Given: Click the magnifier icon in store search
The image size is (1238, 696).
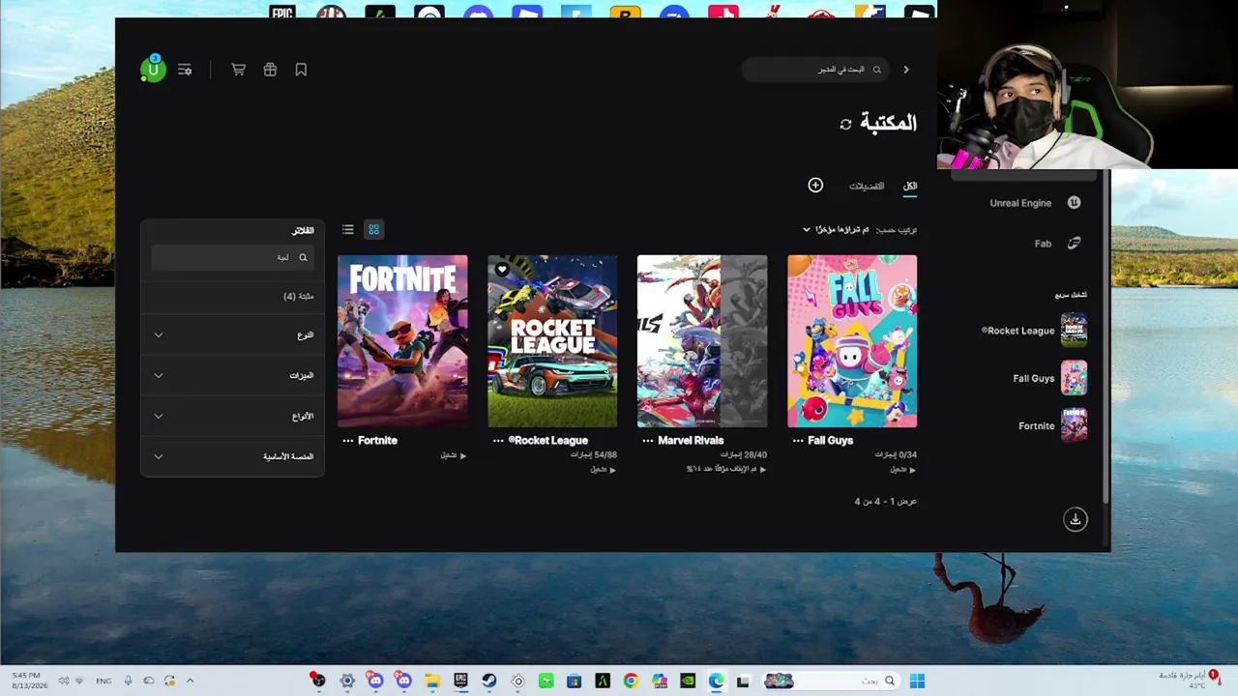Looking at the screenshot, I should [x=877, y=70].
